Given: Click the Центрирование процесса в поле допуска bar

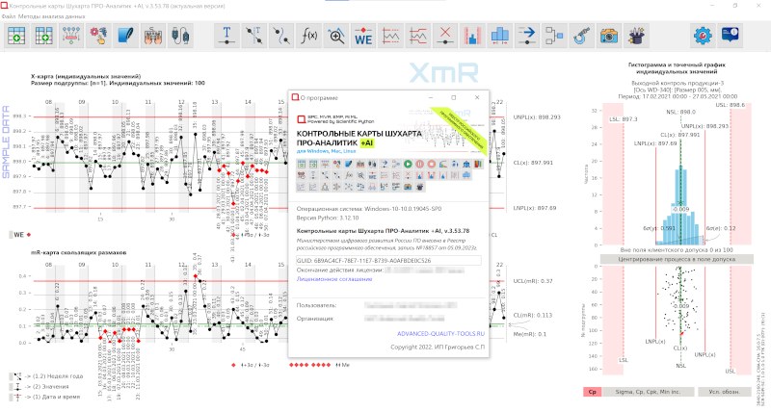Looking at the screenshot, I should [677, 259].
